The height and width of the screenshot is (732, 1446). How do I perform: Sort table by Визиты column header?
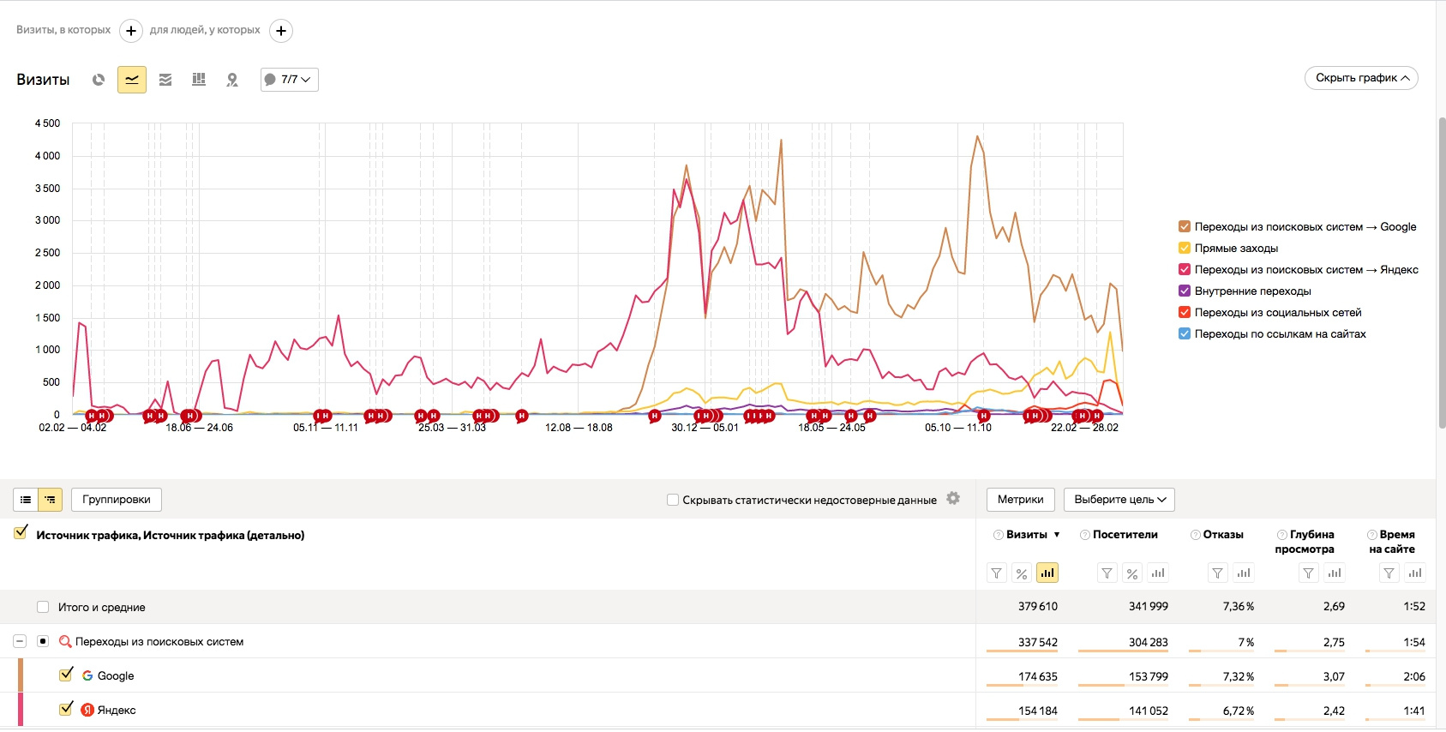pyautogui.click(x=1027, y=535)
